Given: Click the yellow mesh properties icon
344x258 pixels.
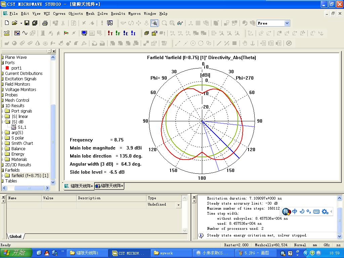Looking at the screenshot, I should tap(155, 33).
